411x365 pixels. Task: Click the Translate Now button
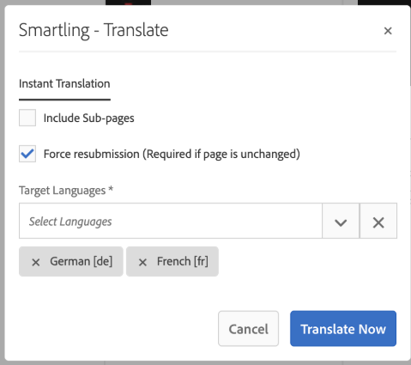click(343, 329)
